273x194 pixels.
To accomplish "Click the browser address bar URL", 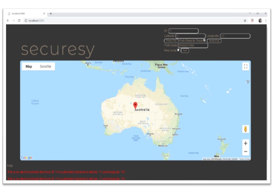I will (36, 20).
